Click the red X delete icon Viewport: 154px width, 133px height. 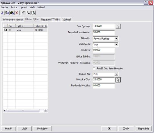pos(17,13)
